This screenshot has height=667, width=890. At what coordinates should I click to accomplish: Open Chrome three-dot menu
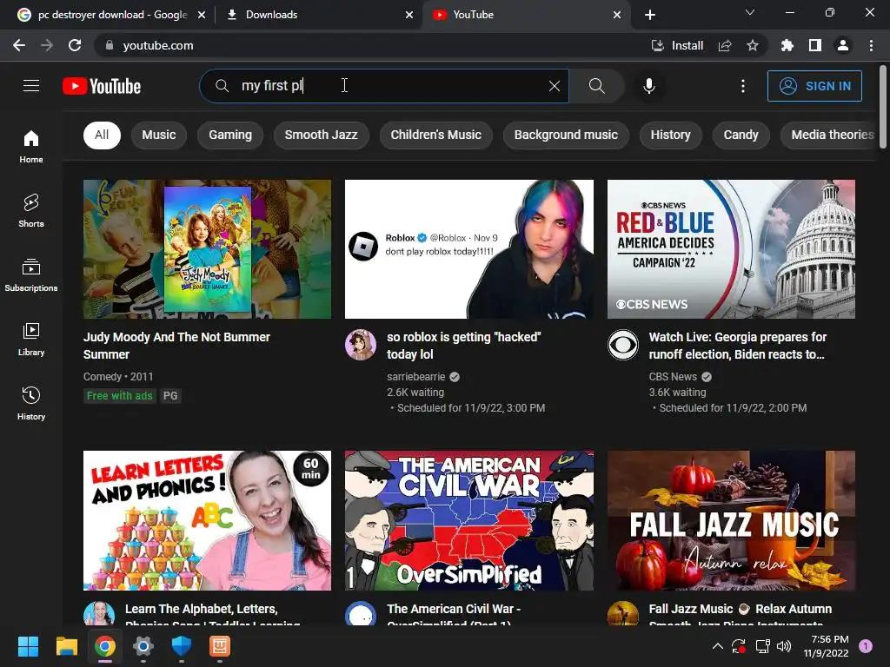point(871,45)
